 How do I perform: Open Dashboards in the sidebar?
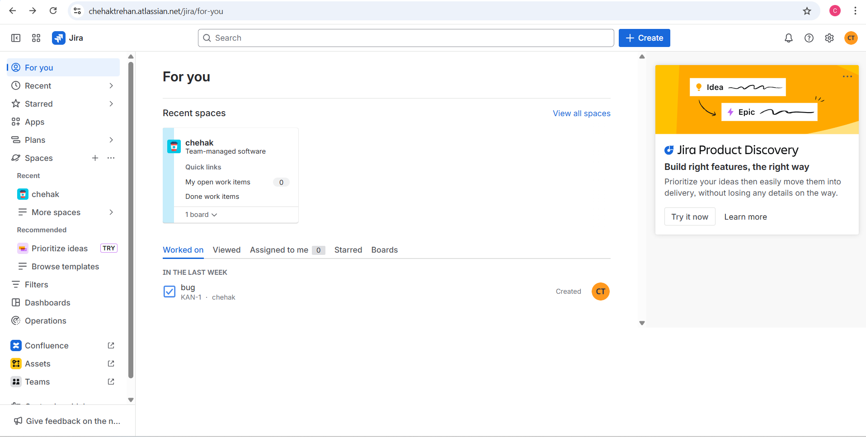pos(63,302)
